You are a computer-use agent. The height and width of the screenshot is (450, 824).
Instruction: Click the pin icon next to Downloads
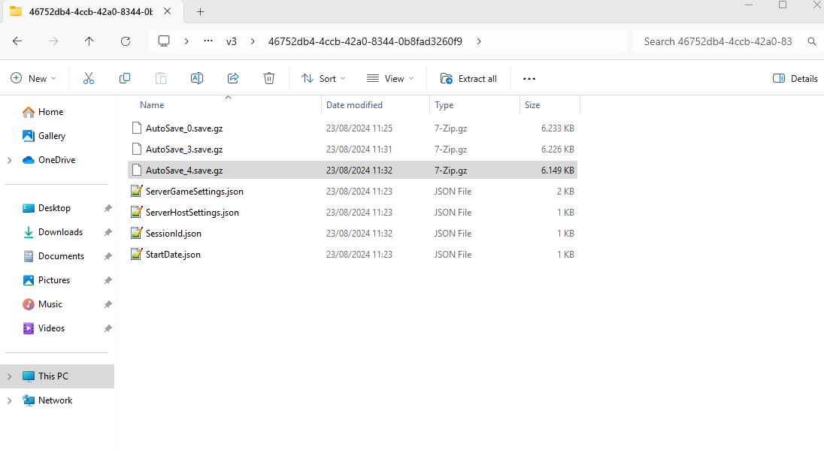pos(108,232)
